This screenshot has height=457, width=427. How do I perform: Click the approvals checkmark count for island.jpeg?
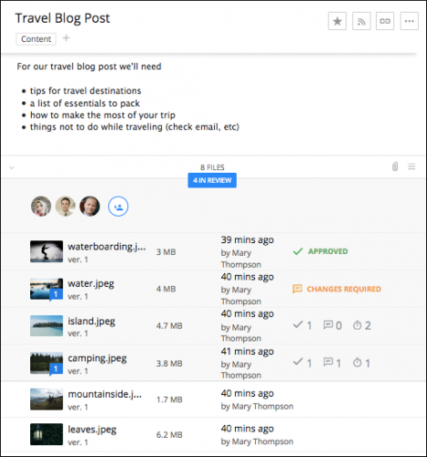[303, 325]
